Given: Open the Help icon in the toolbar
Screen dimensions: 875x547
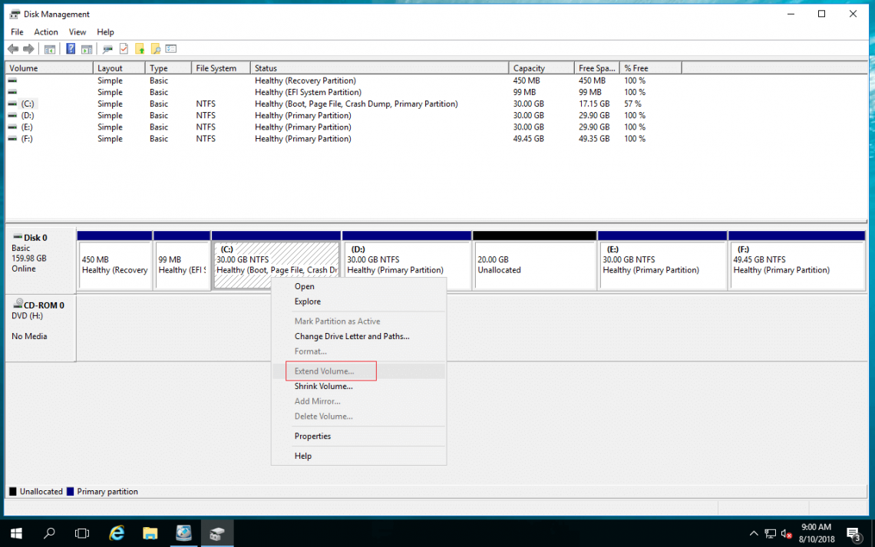Looking at the screenshot, I should 70,48.
